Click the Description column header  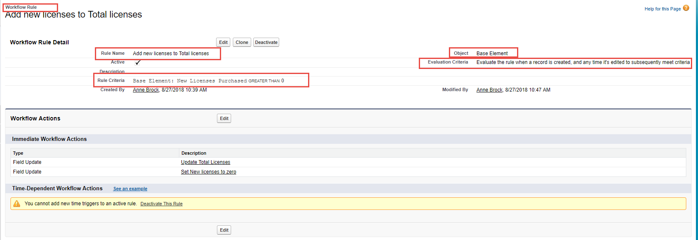(x=194, y=153)
